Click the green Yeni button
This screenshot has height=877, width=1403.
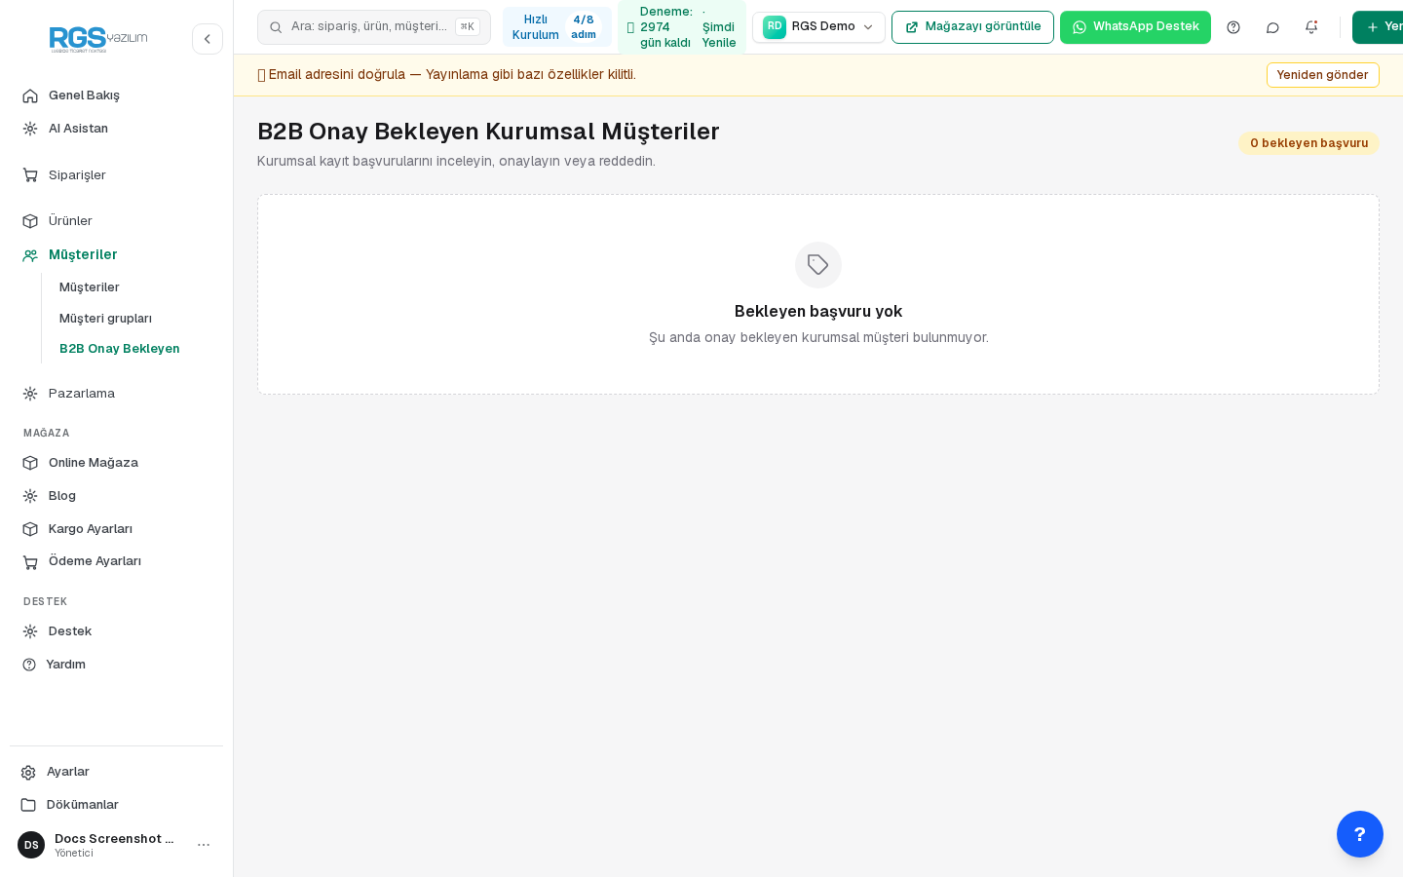pos(1378,27)
